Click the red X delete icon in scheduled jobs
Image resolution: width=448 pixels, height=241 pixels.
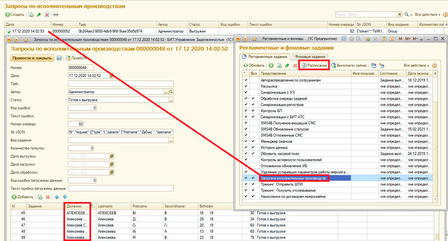pyautogui.click(x=295, y=66)
